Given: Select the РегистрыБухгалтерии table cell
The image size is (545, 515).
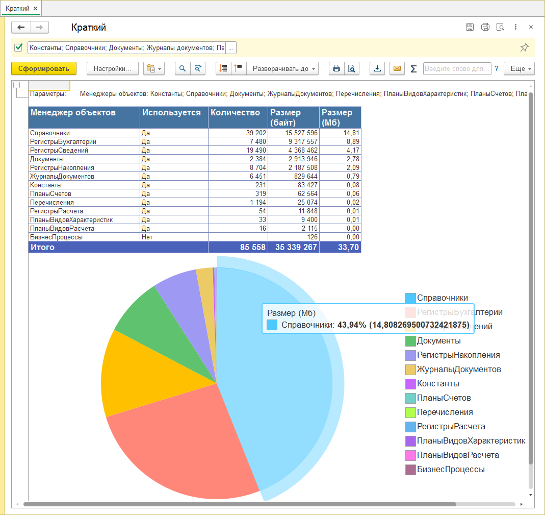Looking at the screenshot, I should (84, 141).
